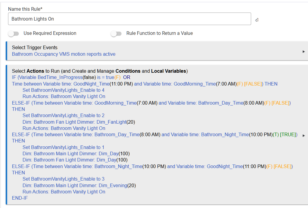Toggle the Use Required Expression switch
This screenshot has width=308, height=208.
point(13,34)
